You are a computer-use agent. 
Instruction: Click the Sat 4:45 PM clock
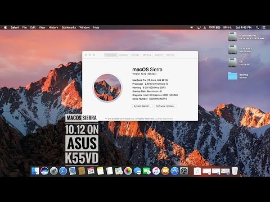(244, 27)
